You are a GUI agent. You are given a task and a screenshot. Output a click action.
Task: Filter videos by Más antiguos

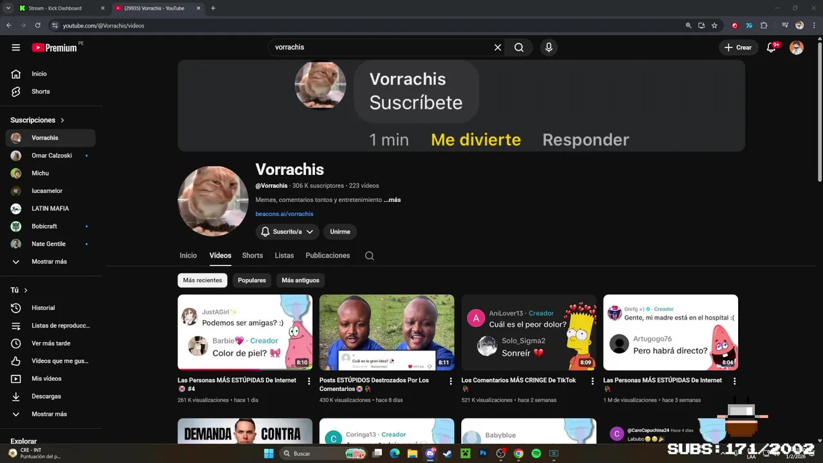[300, 280]
